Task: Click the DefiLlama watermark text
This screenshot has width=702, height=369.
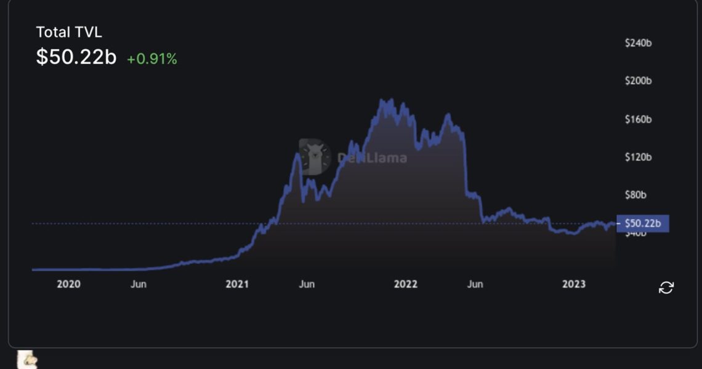Action: point(372,158)
